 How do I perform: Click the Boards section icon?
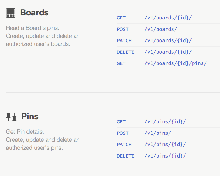[11, 13]
